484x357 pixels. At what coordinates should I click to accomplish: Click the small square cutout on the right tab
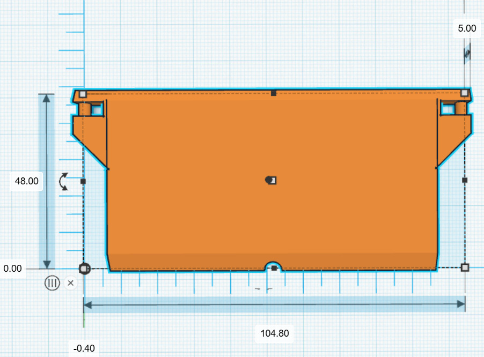[x=448, y=109]
